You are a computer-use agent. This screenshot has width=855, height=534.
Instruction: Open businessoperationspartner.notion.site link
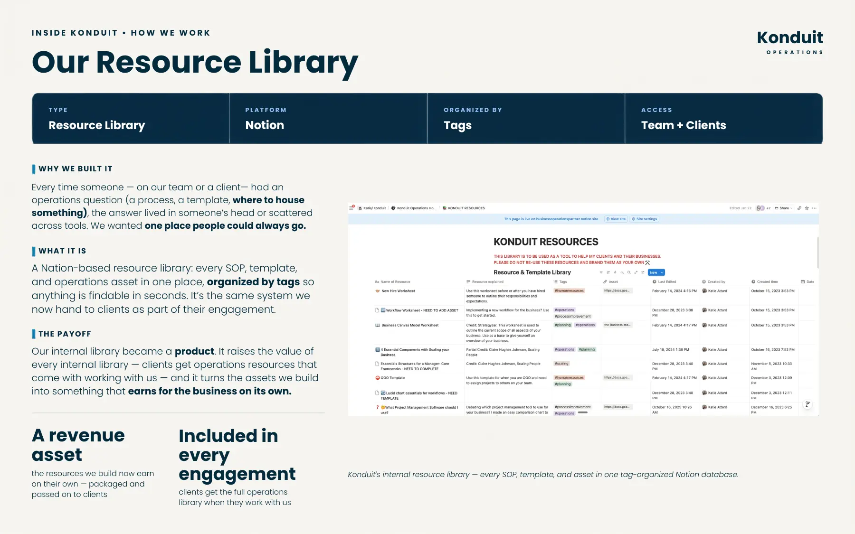pos(567,219)
